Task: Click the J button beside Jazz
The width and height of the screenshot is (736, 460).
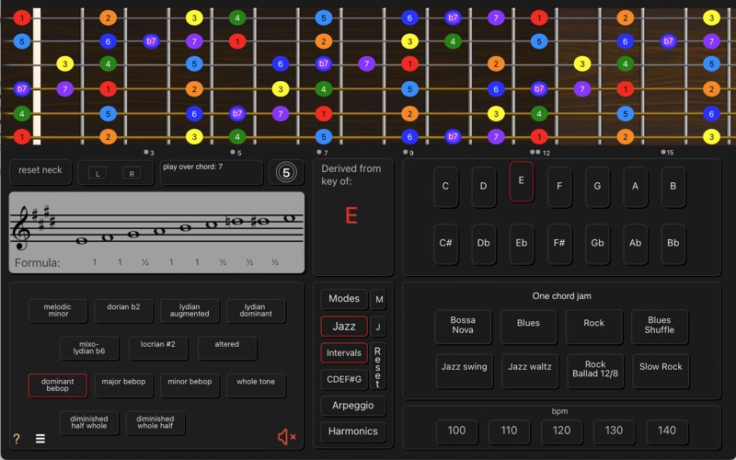Action: tap(378, 327)
